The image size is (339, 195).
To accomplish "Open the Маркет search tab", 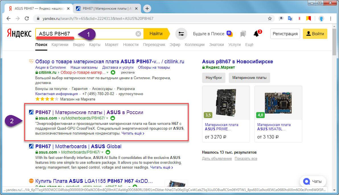I will (112, 45).
